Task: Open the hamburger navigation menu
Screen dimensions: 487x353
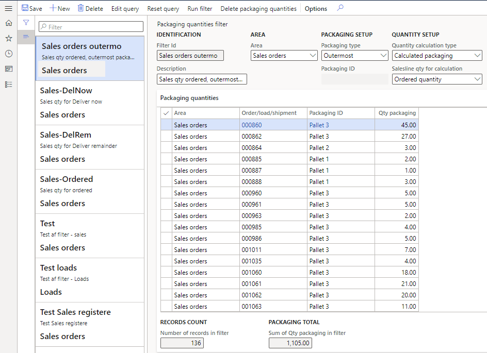Action: (x=8, y=8)
